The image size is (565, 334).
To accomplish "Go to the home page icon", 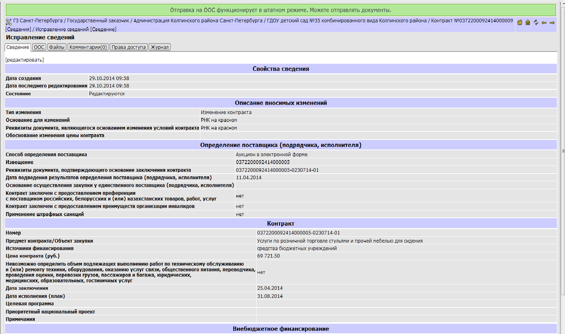I will tap(528, 22).
